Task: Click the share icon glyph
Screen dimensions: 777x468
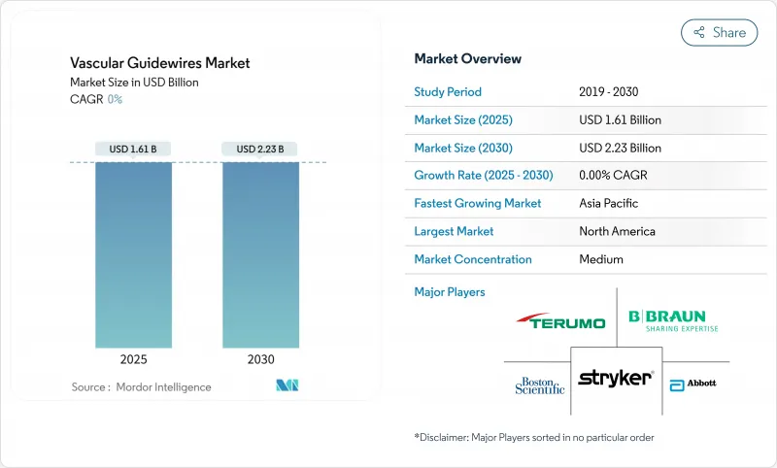Action: point(698,32)
